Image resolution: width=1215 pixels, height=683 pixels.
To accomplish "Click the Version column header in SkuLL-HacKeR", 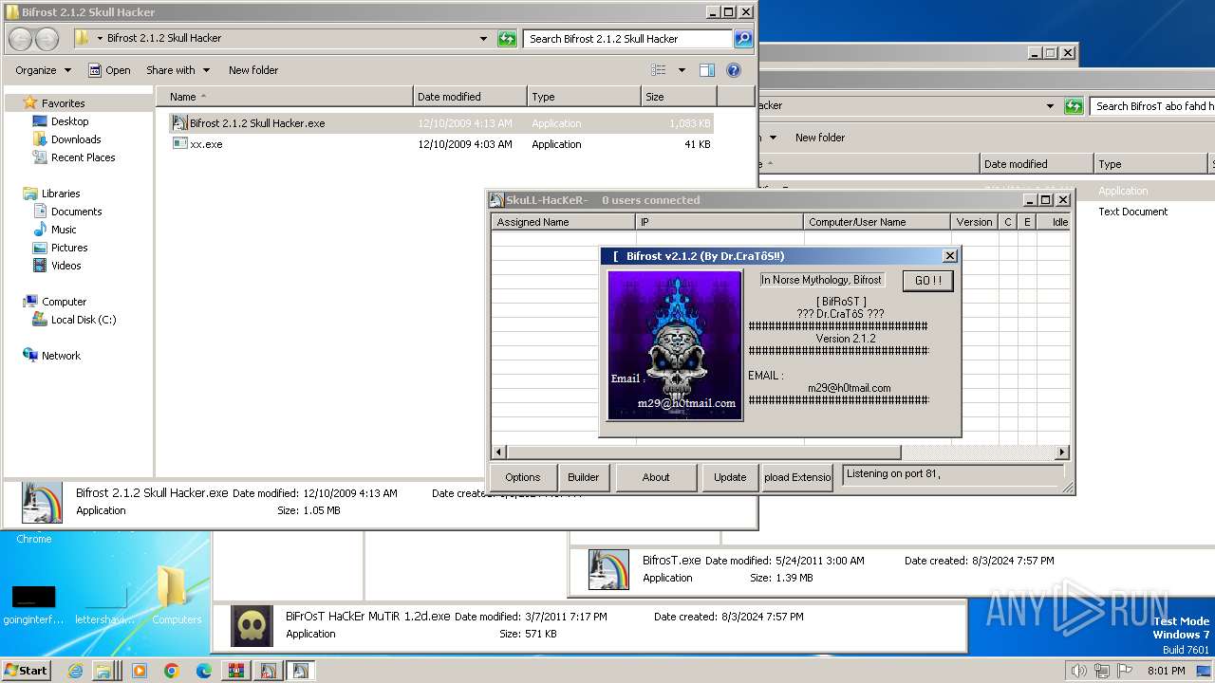I will pyautogui.click(x=974, y=222).
